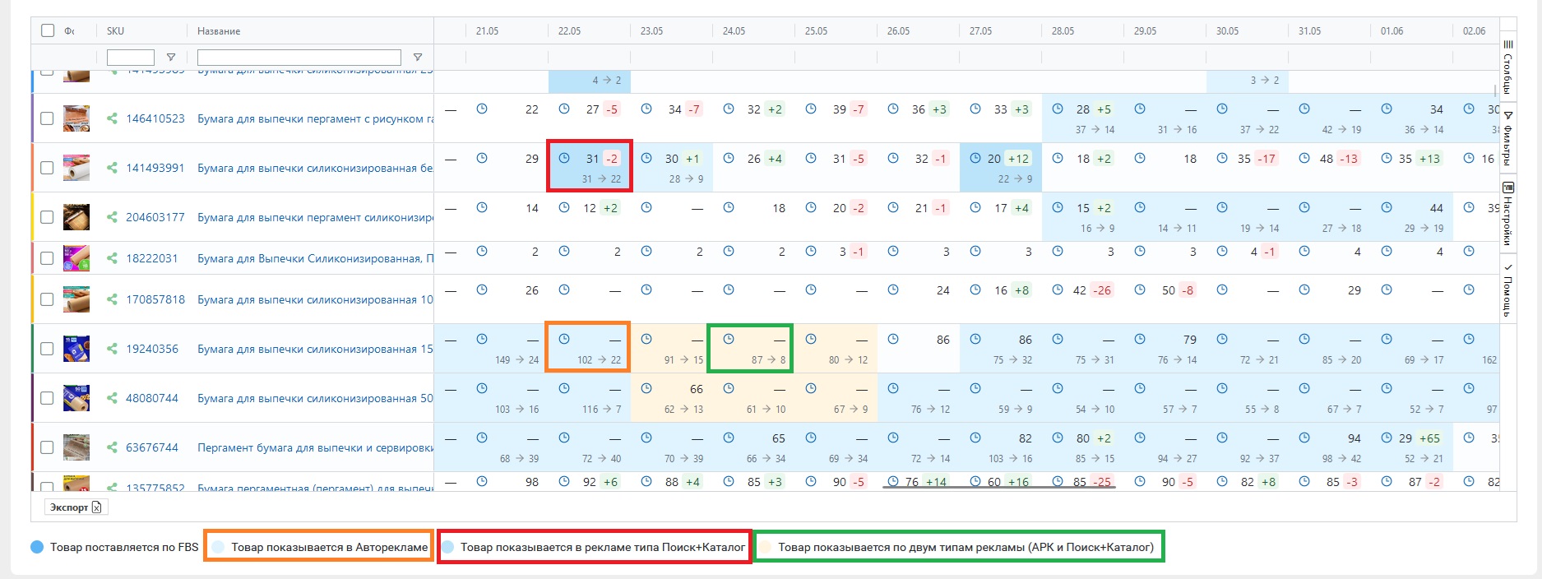Click the Название column filter funnel icon
Image resolution: width=1542 pixels, height=579 pixels.
point(418,58)
